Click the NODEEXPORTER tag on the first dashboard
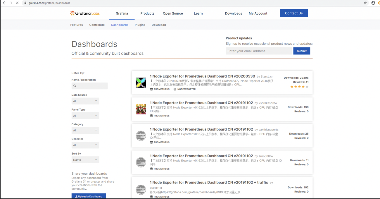The image size is (380, 199). tap(184, 89)
